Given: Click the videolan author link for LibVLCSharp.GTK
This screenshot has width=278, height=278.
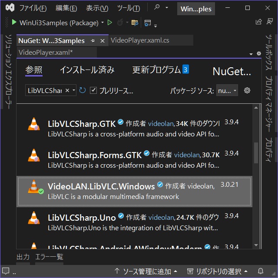Looking at the screenshot, I should [161, 123].
